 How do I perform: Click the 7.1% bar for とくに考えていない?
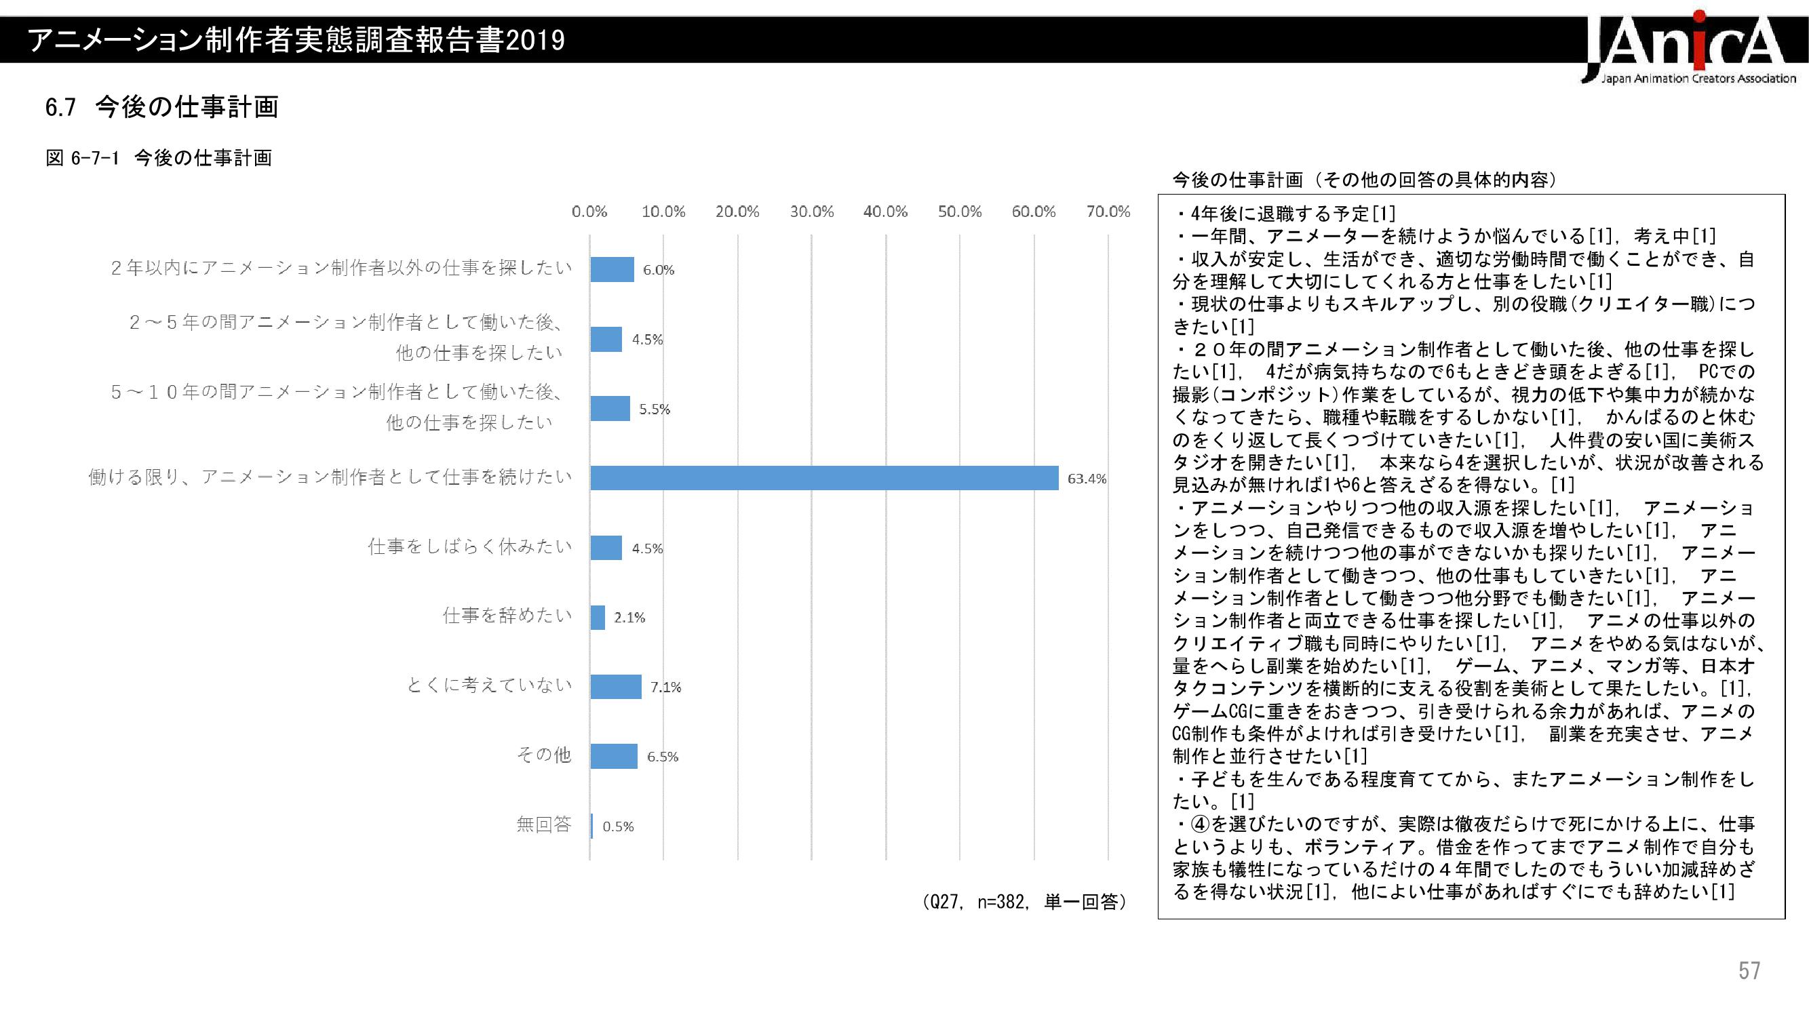615,686
